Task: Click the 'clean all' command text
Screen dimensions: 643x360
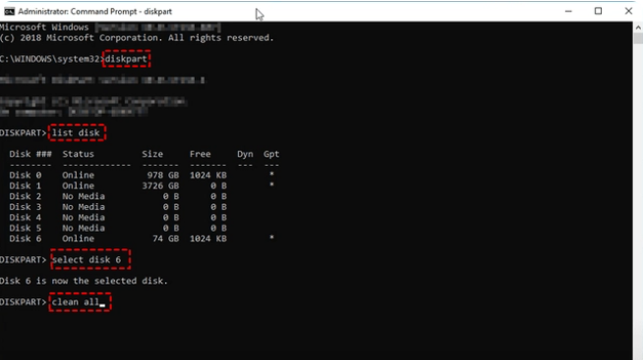Action: point(76,302)
